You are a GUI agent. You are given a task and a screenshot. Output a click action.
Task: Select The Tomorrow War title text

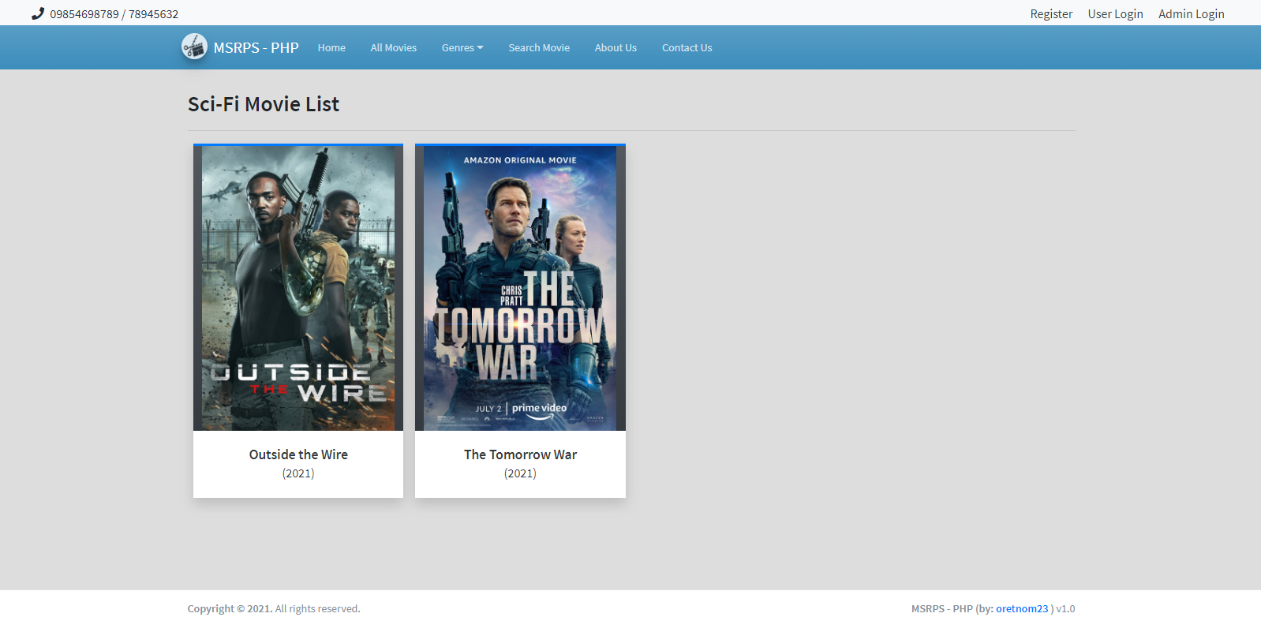pos(520,454)
